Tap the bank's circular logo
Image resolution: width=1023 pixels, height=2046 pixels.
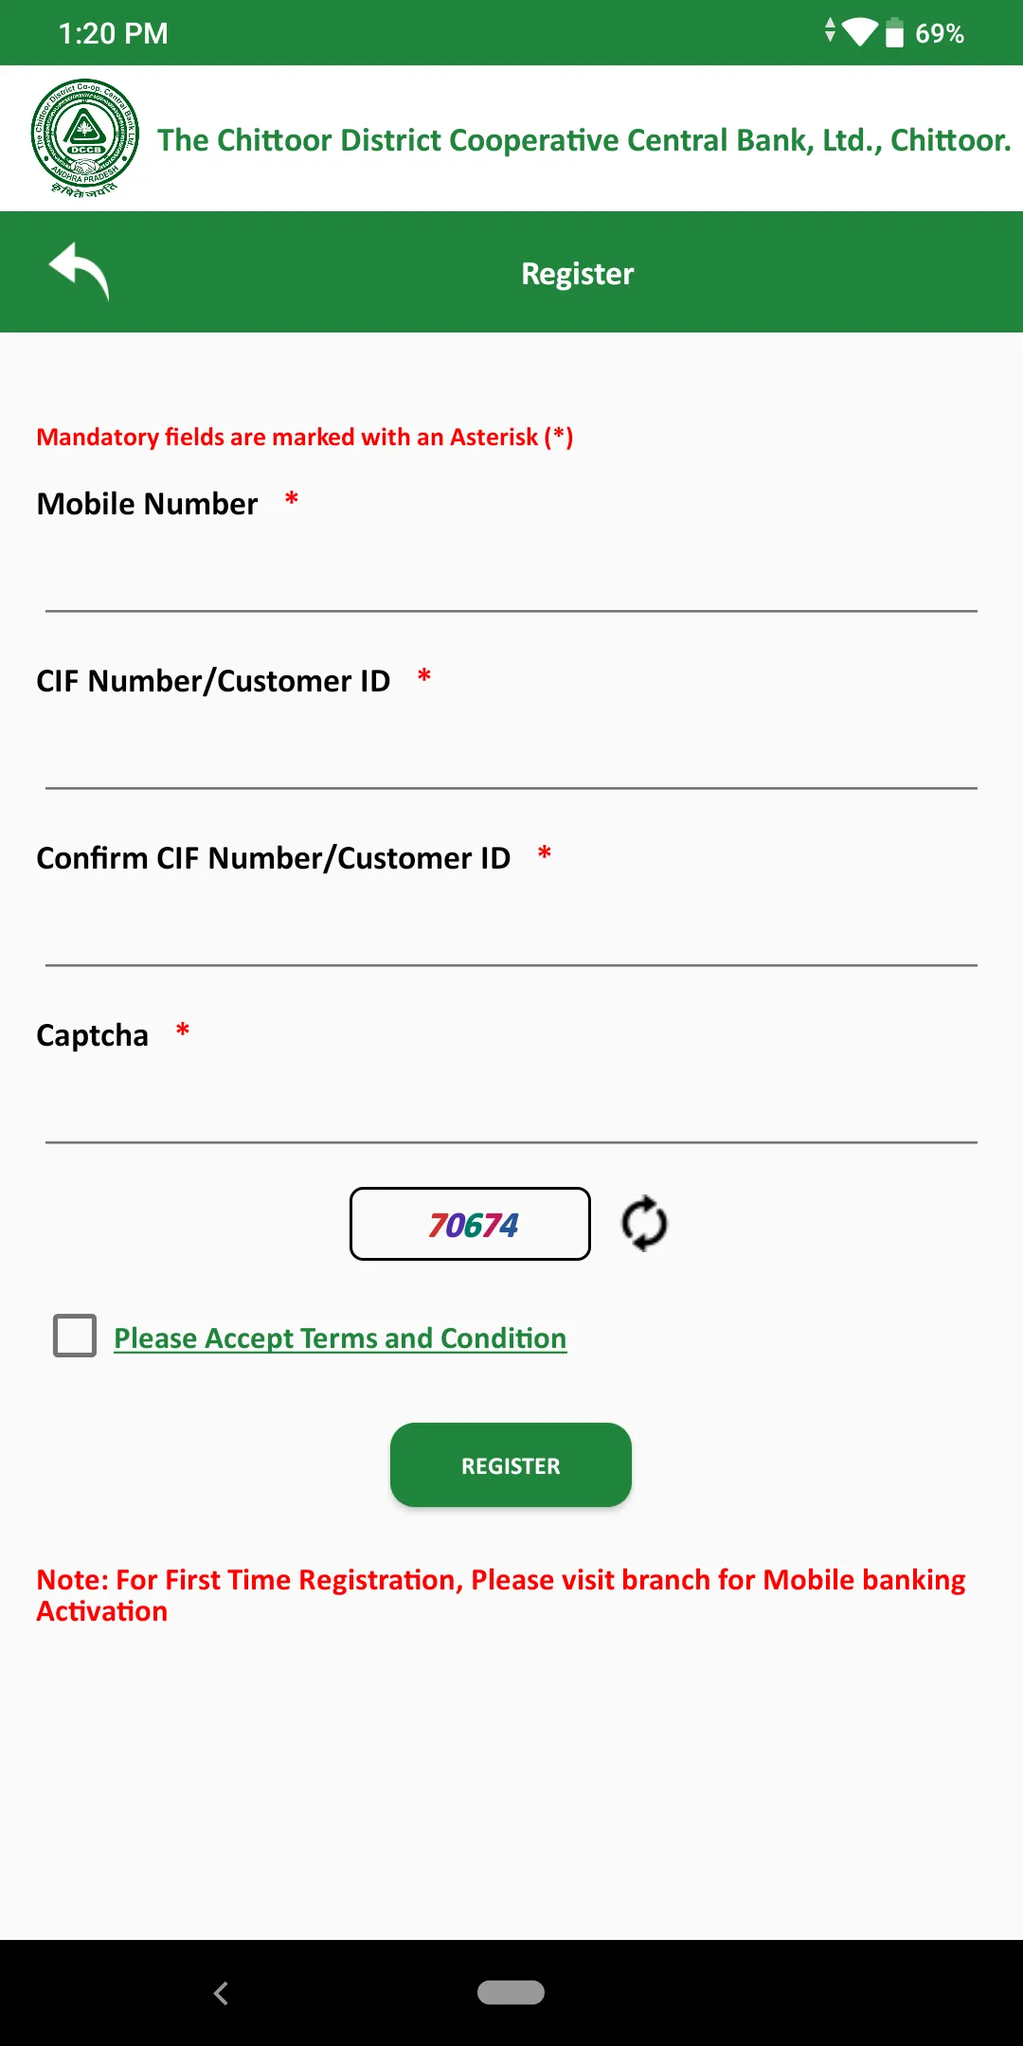click(84, 137)
